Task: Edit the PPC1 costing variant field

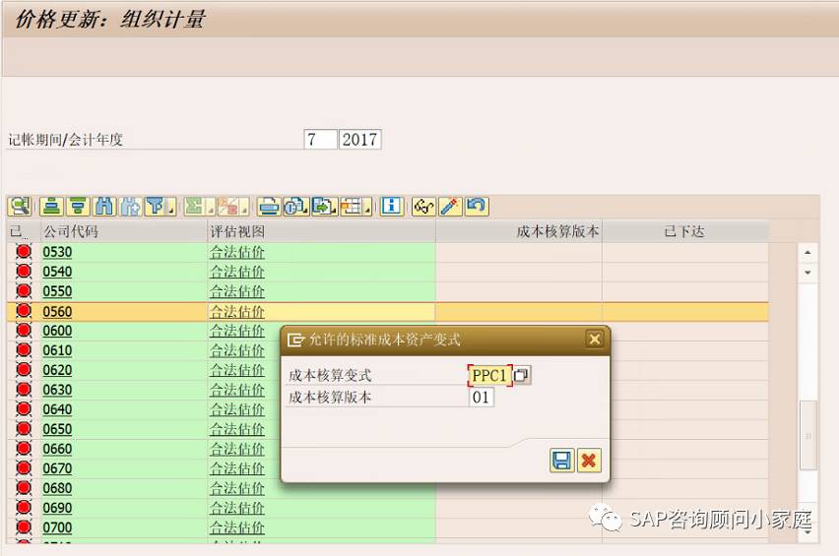Action: (489, 375)
